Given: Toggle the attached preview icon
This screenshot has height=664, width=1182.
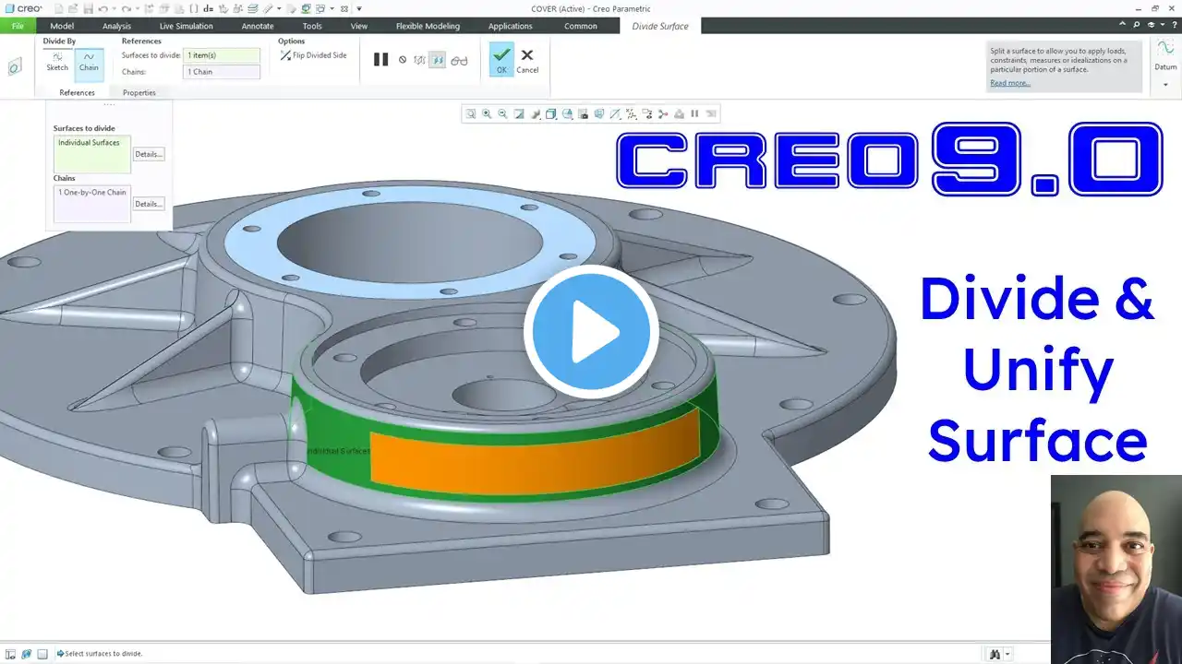Looking at the screenshot, I should pyautogui.click(x=438, y=60).
